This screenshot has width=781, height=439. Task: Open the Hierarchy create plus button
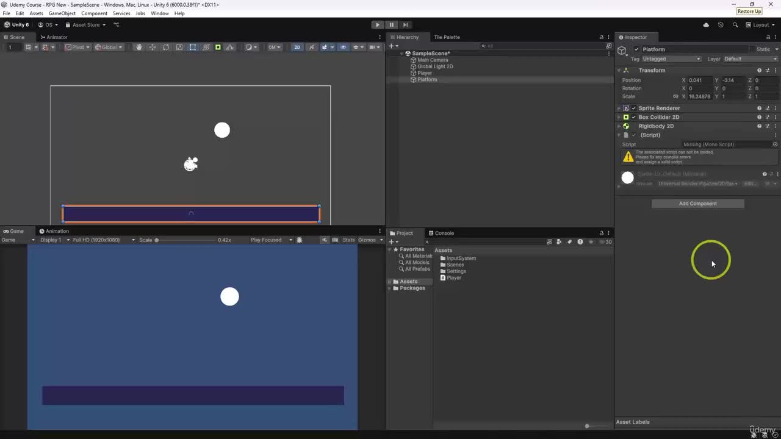coord(392,46)
